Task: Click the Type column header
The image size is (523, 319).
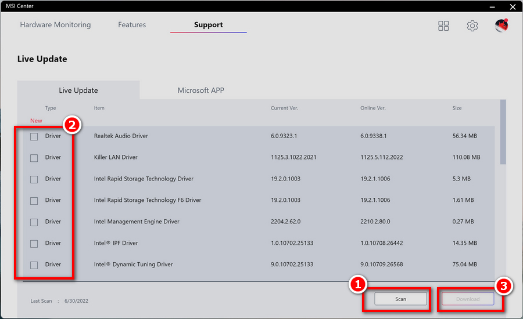Action: pos(51,108)
